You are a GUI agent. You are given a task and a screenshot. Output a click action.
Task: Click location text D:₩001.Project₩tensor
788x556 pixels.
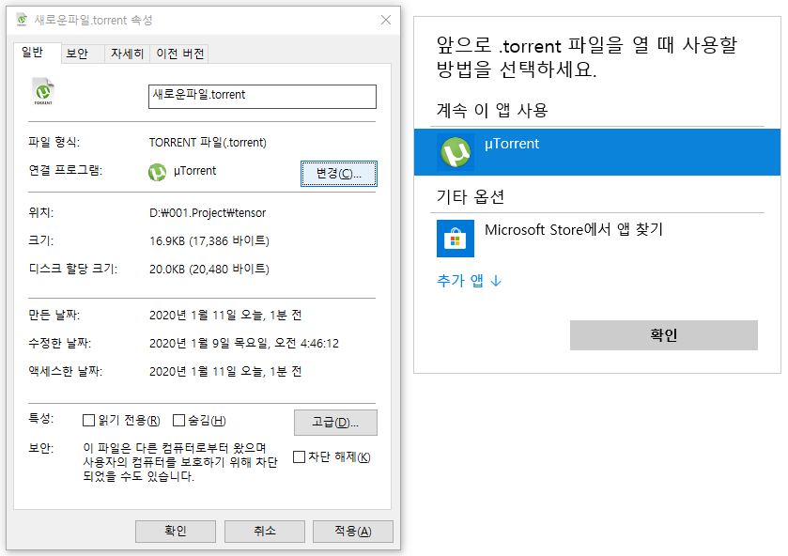click(208, 213)
